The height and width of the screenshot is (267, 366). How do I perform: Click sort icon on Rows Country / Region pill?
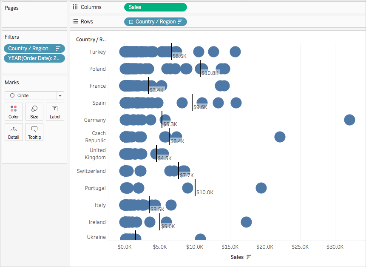(x=180, y=22)
